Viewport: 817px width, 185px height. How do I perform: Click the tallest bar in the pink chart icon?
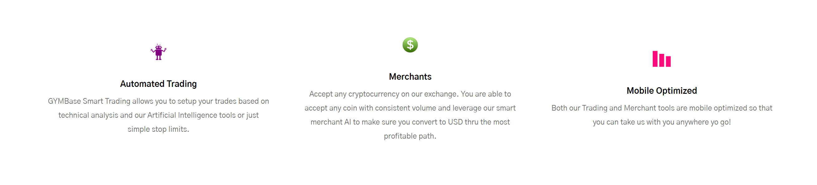[x=655, y=59]
